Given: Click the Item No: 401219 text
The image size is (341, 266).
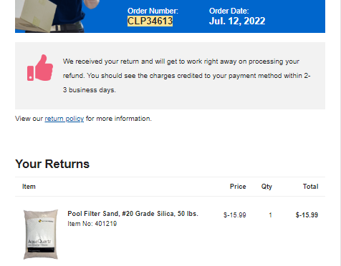Looking at the screenshot, I should pos(92,224).
